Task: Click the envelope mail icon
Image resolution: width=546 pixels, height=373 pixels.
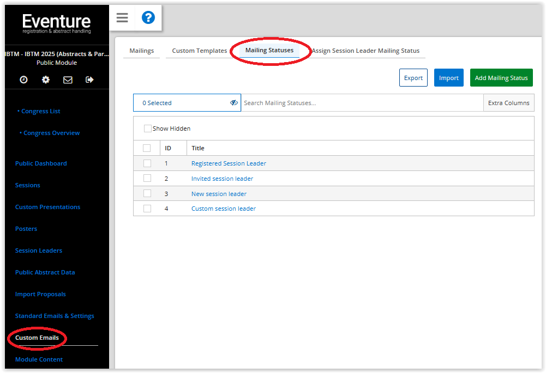Action: (x=68, y=80)
